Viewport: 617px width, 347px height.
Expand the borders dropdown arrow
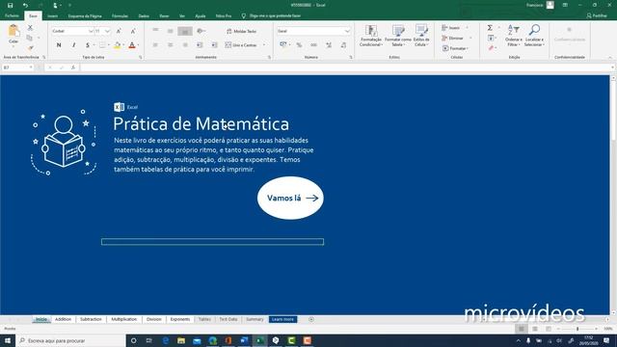[x=109, y=45]
